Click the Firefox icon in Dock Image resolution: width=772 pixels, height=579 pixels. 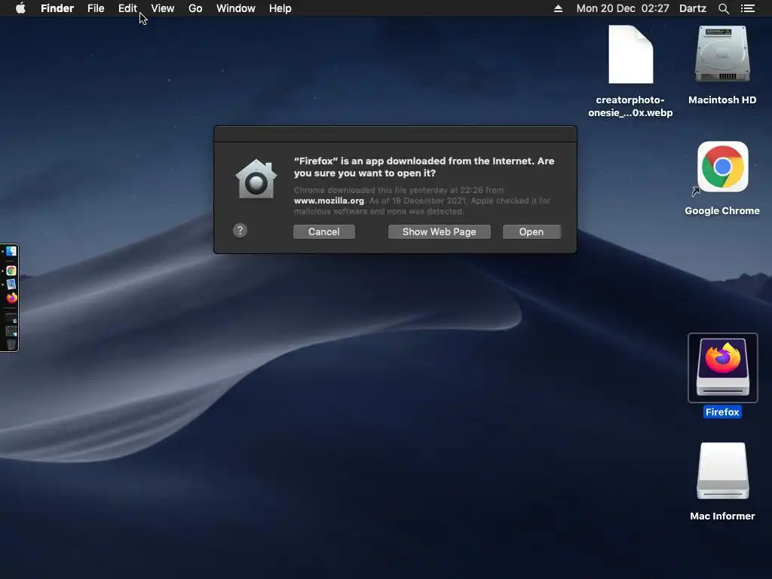11,297
